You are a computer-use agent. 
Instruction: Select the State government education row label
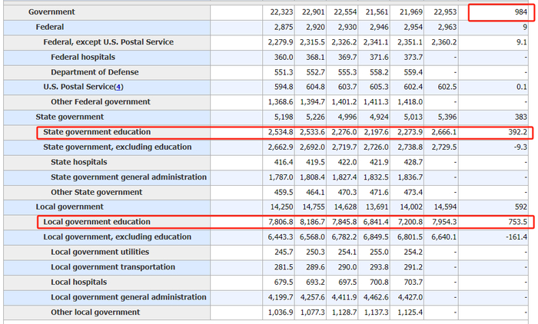coord(97,132)
